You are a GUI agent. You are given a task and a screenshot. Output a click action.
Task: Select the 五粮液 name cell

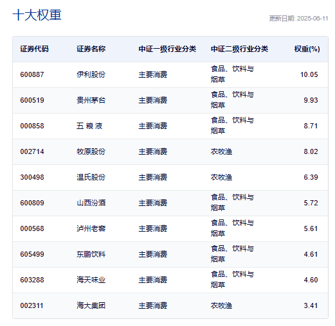(x=89, y=126)
